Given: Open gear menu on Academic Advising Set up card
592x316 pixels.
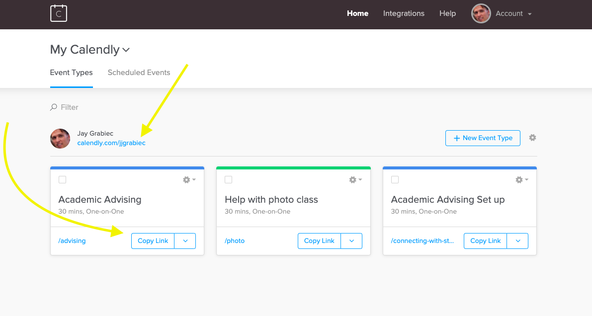Looking at the screenshot, I should point(521,180).
